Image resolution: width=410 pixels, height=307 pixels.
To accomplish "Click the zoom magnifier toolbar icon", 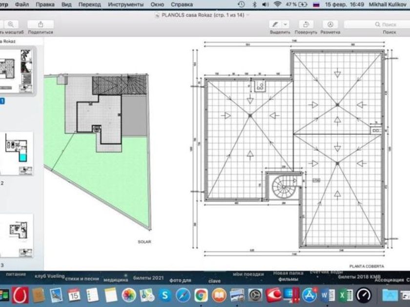I will click(x=11, y=24).
